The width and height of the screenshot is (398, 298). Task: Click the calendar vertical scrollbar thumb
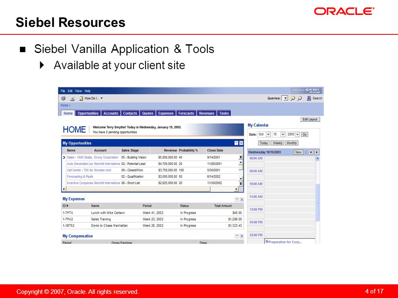point(317,203)
